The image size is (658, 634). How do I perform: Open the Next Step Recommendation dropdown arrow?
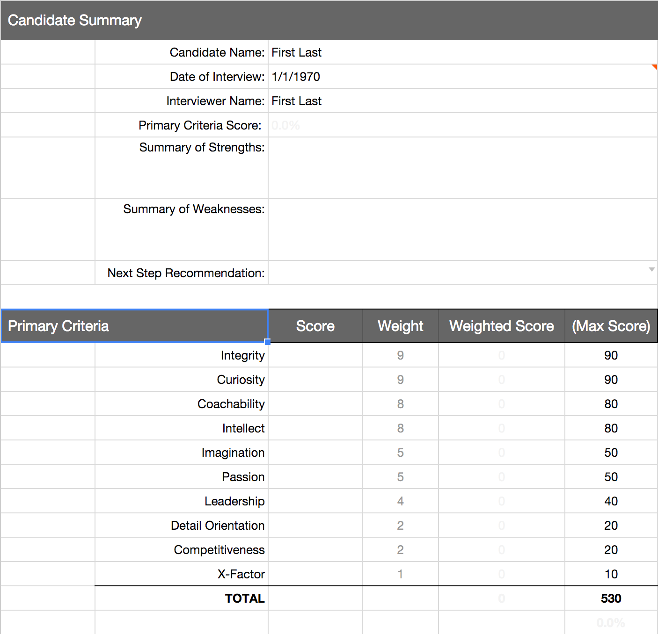[x=651, y=269]
